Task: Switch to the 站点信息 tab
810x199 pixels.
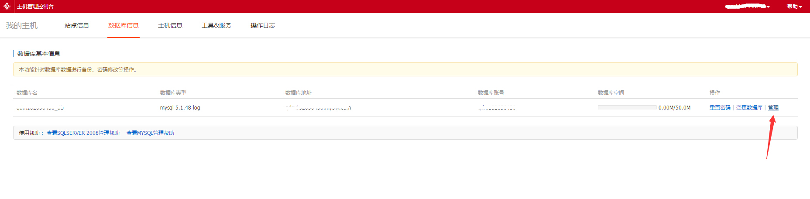Action: pyautogui.click(x=77, y=25)
